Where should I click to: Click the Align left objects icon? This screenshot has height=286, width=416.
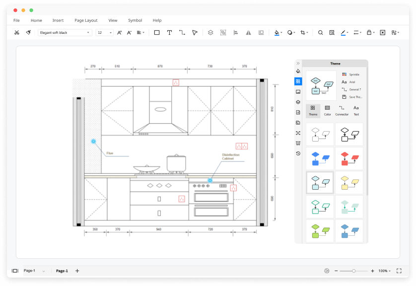[x=236, y=33]
